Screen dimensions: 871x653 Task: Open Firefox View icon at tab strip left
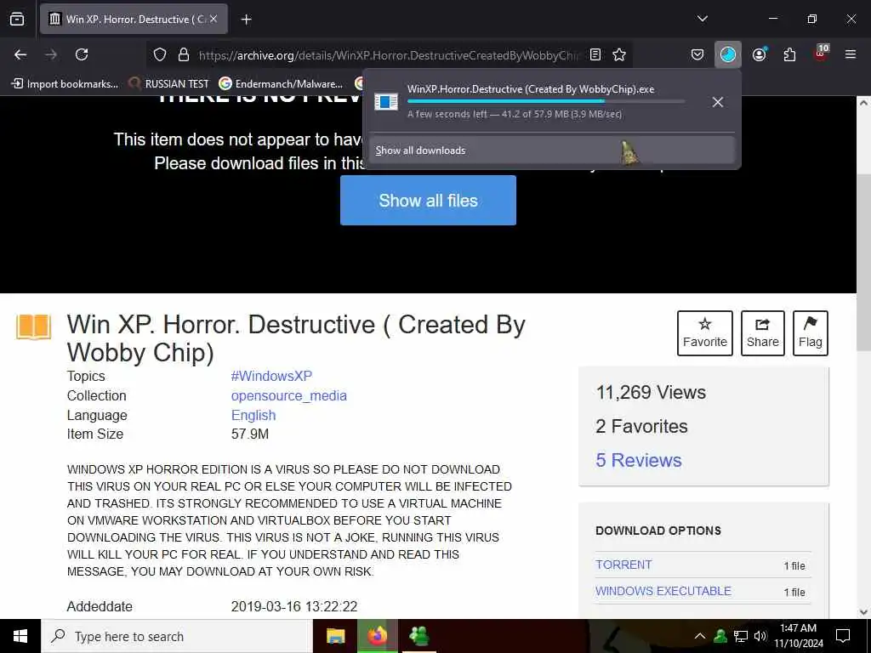click(17, 19)
